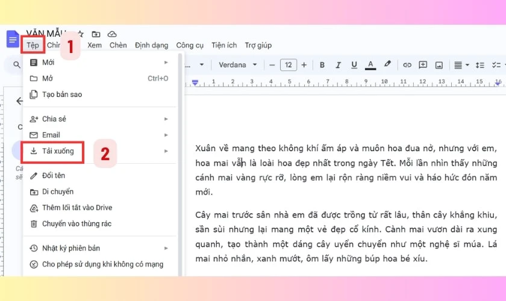506x301 pixels.
Task: Expand the Chia sẻ submenu
Action: pyautogui.click(x=100, y=119)
